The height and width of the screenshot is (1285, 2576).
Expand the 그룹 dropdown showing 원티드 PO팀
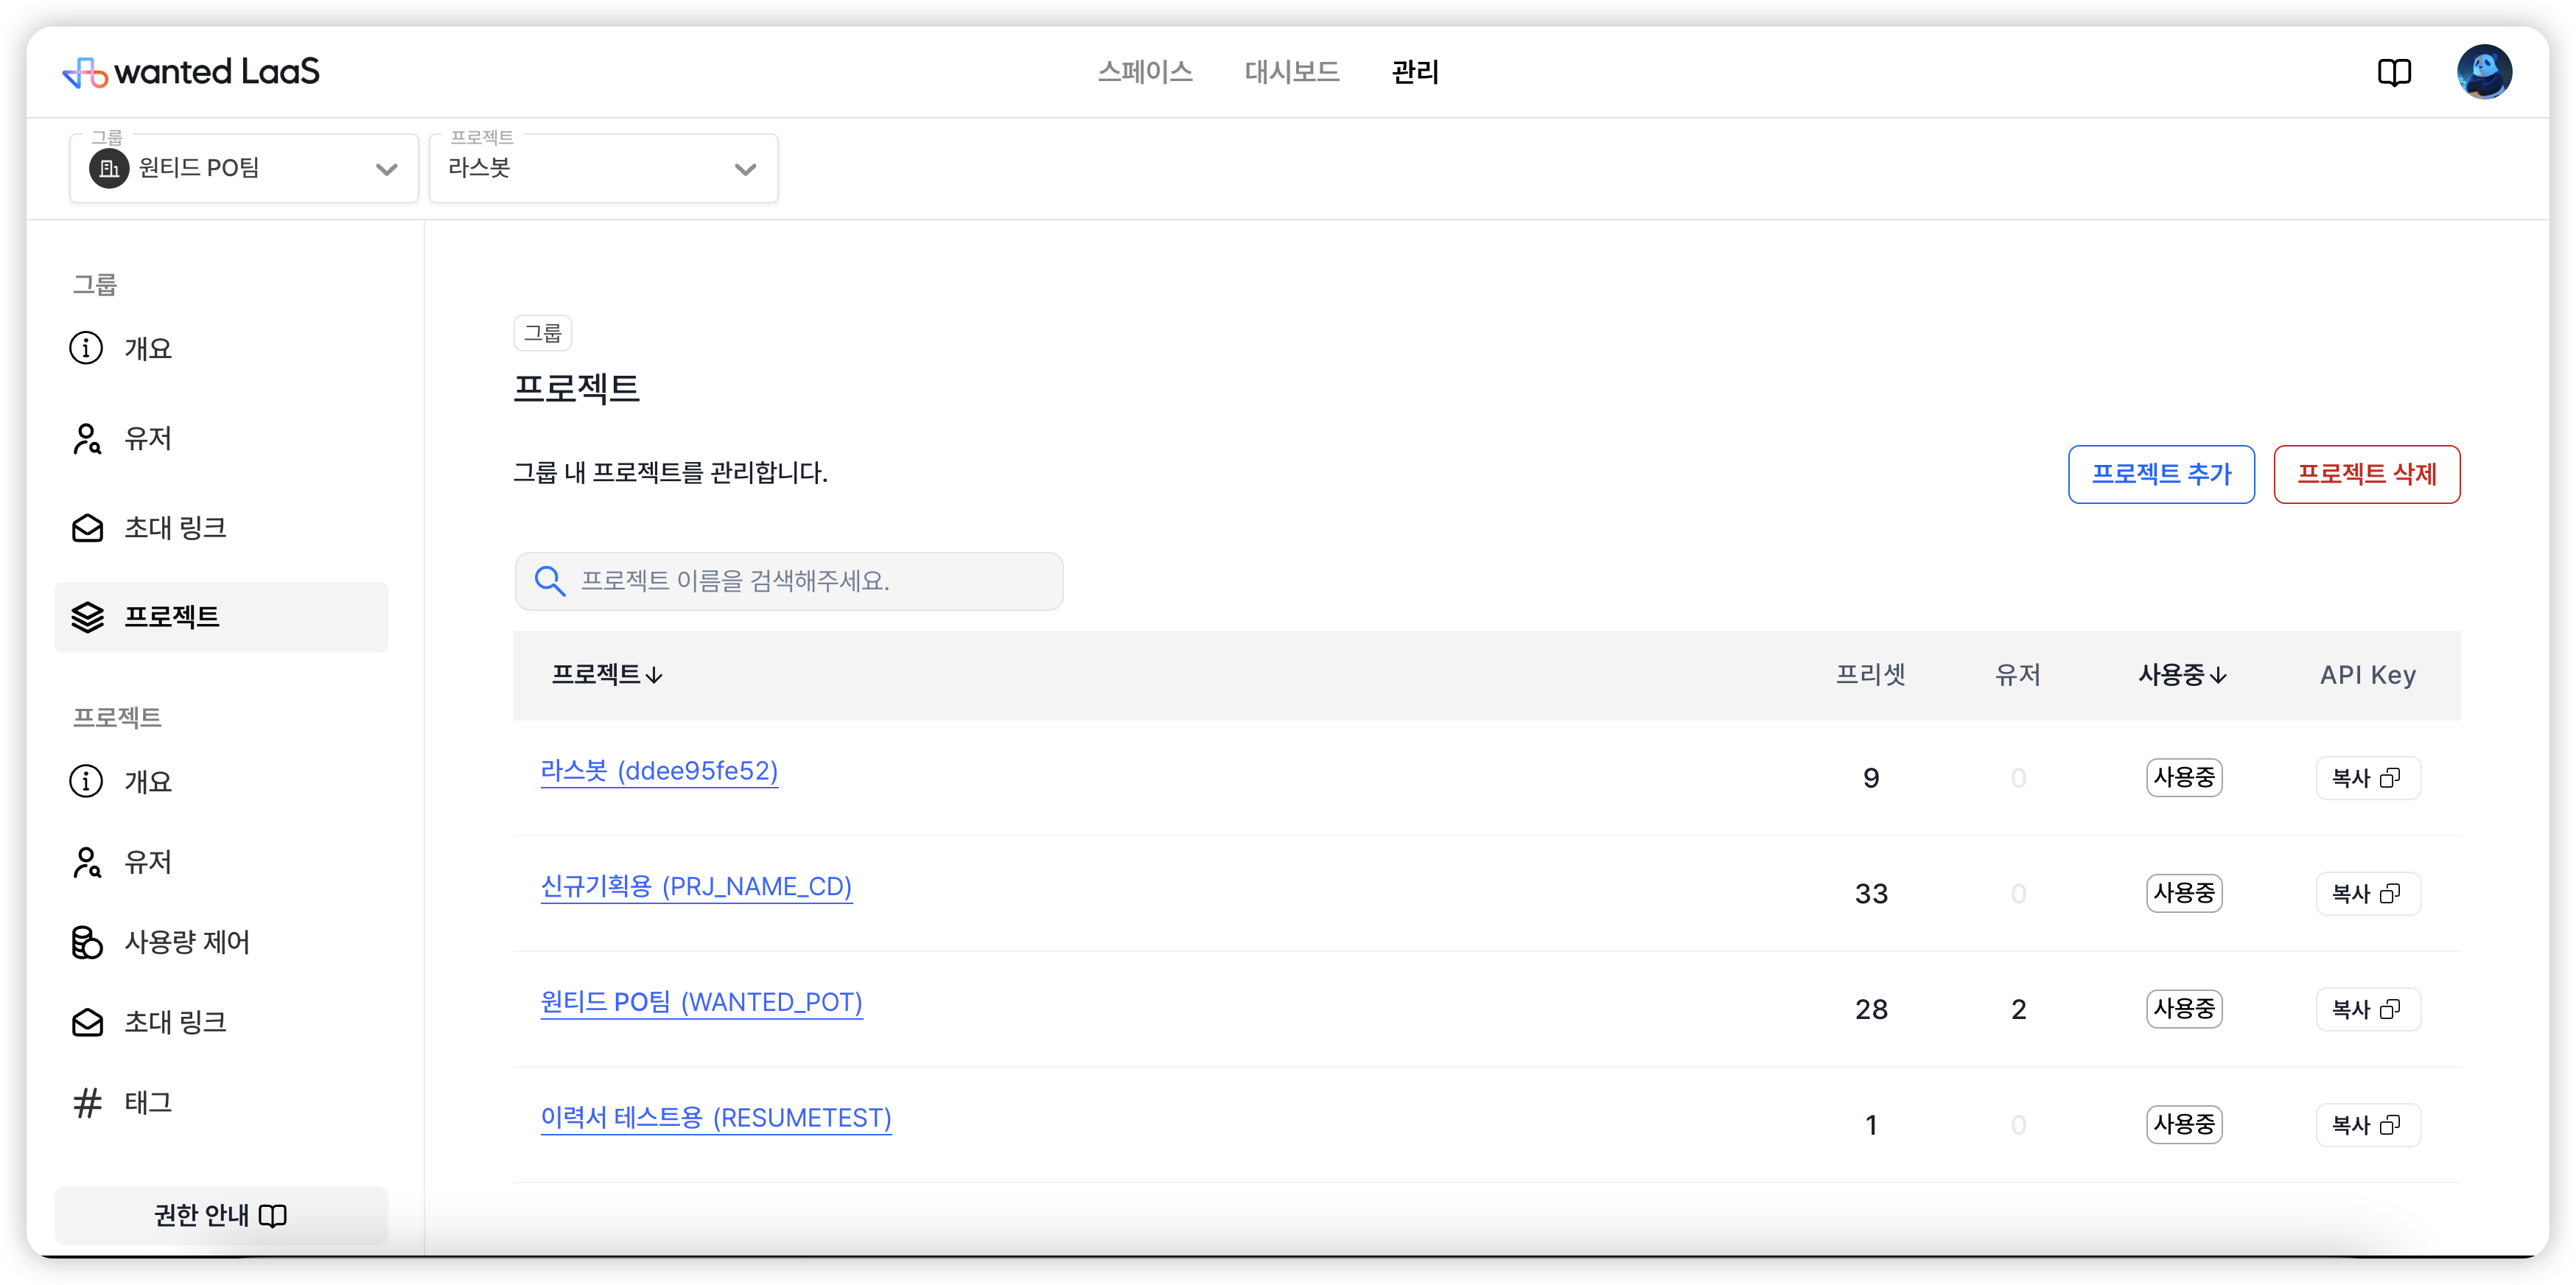click(x=244, y=168)
